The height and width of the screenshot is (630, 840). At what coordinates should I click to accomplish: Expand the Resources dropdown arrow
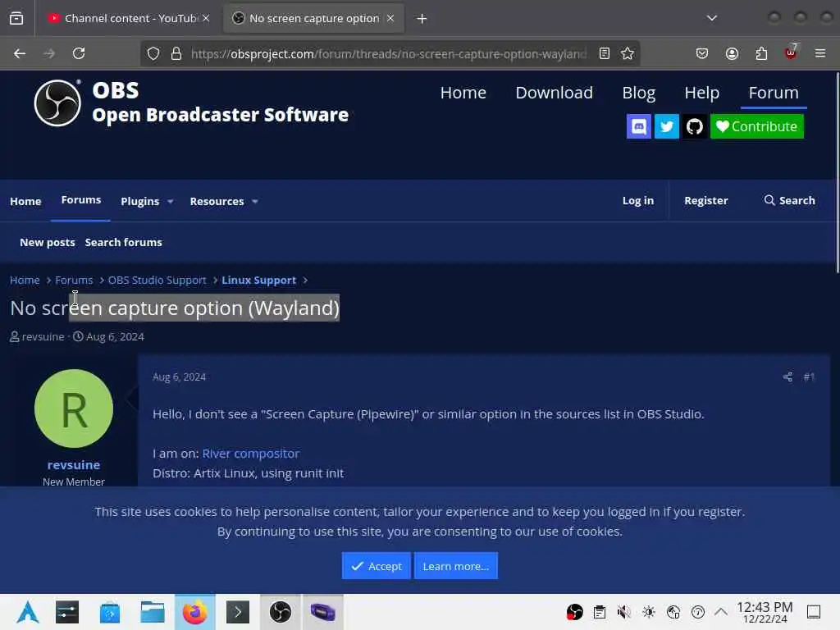pos(255,202)
